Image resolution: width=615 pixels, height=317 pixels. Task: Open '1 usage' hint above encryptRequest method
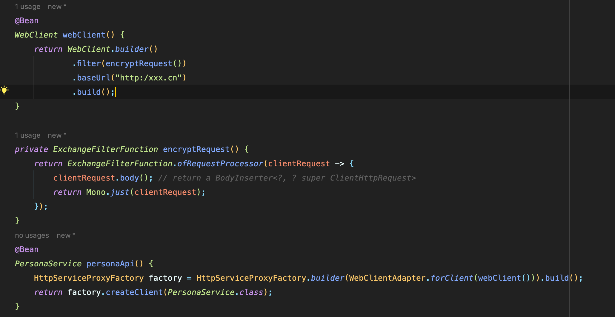27,135
